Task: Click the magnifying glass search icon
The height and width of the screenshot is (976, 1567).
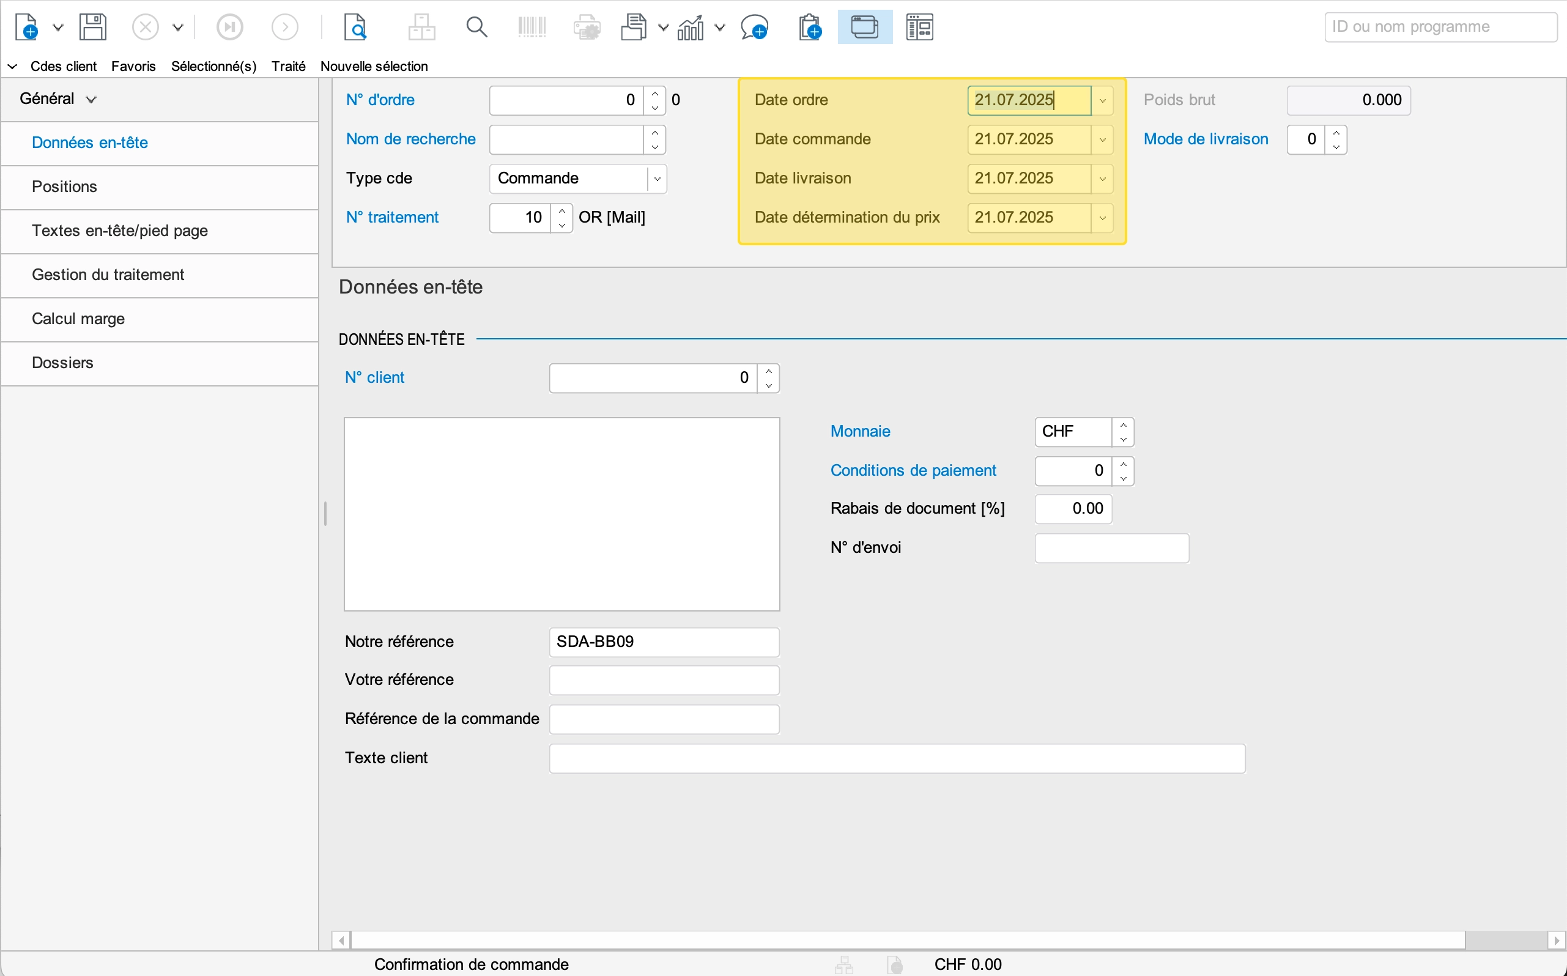Action: coord(476,27)
